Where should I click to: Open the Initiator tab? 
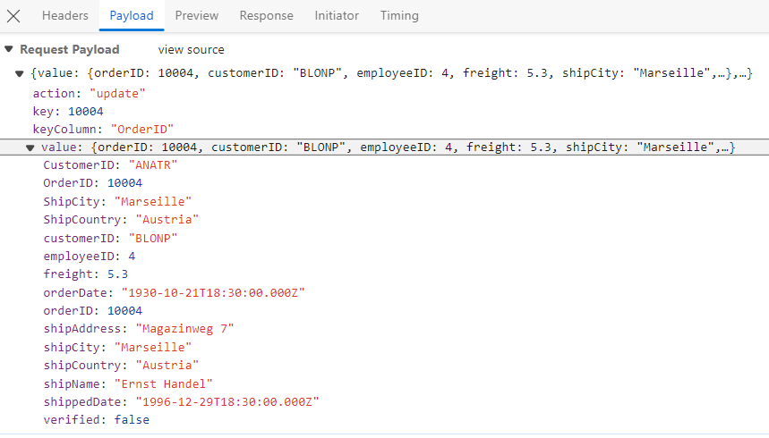pyautogui.click(x=337, y=16)
